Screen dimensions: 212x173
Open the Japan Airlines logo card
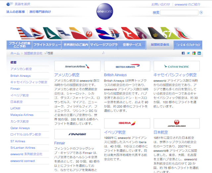pos(177,123)
